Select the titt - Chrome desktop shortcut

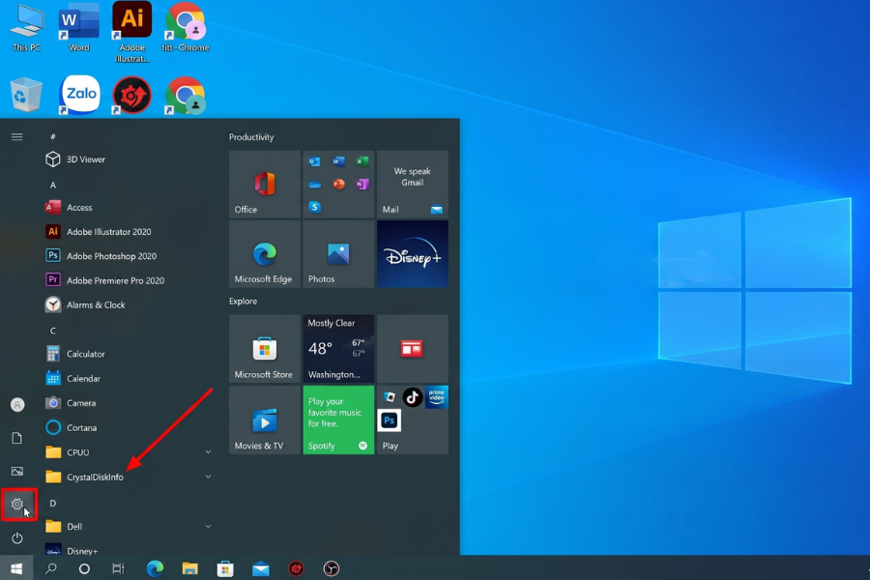pos(186,28)
